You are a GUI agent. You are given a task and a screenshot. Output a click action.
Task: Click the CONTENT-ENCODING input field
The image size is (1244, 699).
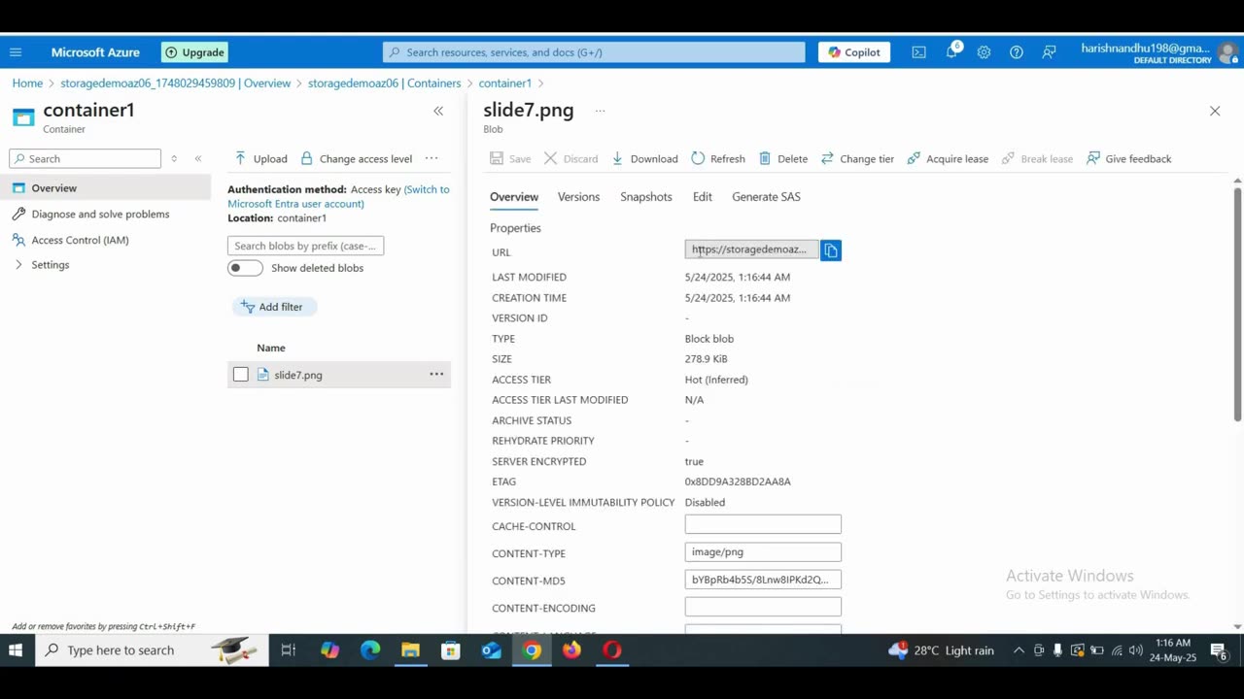763,607
